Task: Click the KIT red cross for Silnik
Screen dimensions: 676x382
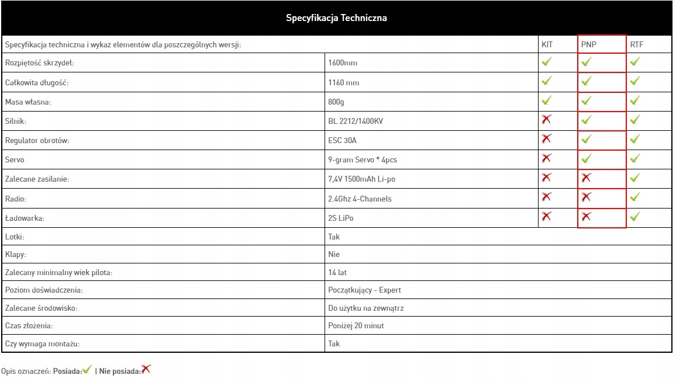Action: click(x=547, y=120)
